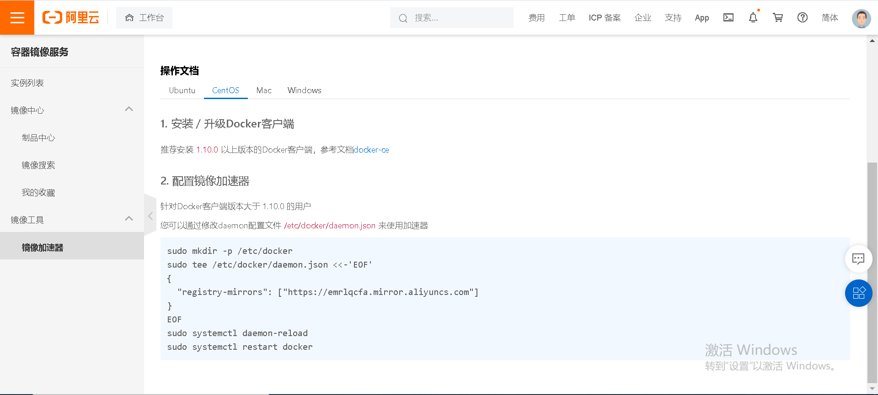This screenshot has width=878, height=395.
Task: Switch to the Ubuntu tab
Action: click(182, 90)
